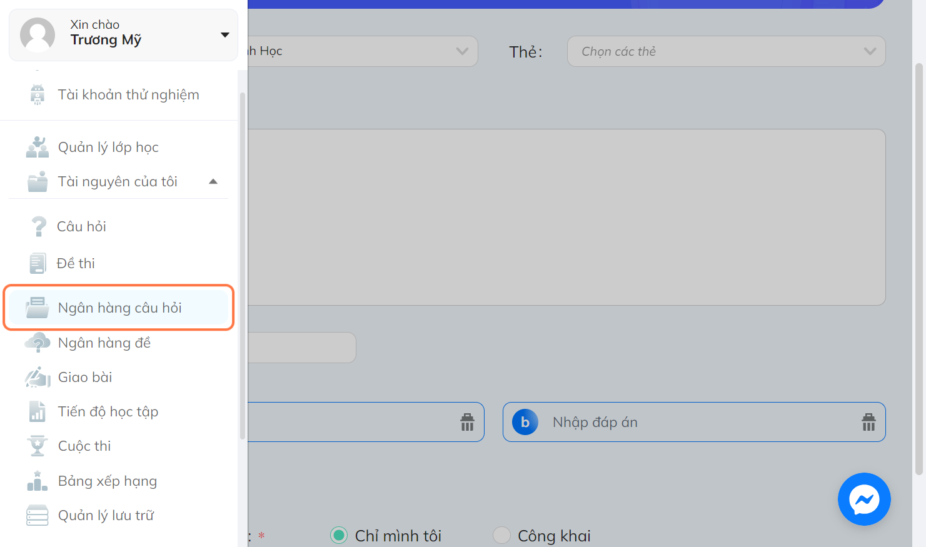Click the page vertical scrollbar
The width and height of the screenshot is (926, 547).
click(x=918, y=269)
